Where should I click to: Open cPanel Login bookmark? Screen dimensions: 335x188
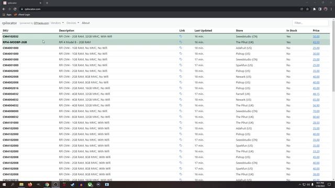[22, 15]
